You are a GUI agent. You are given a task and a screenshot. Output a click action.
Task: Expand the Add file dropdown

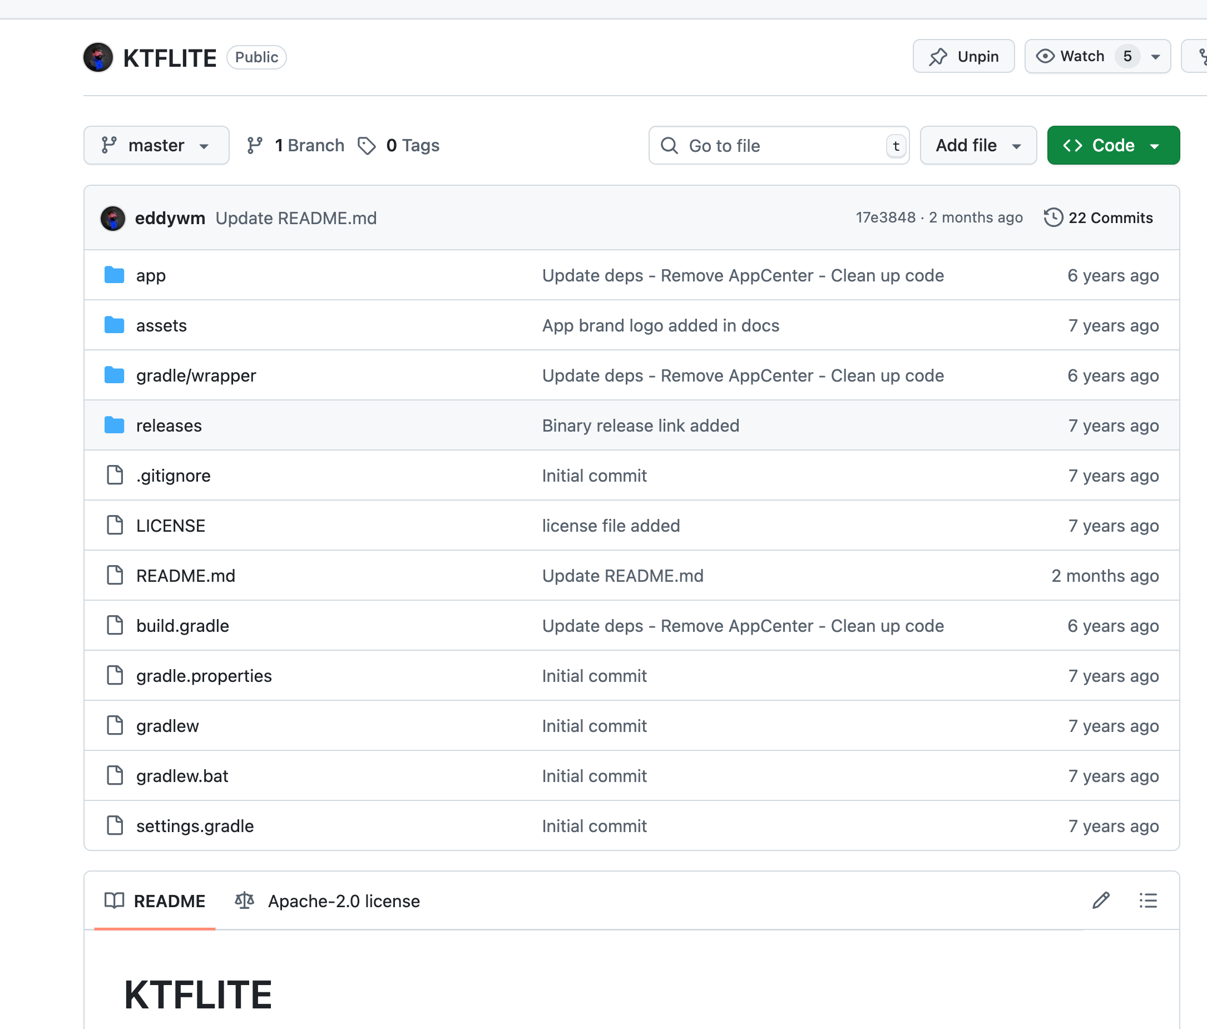[x=977, y=146]
